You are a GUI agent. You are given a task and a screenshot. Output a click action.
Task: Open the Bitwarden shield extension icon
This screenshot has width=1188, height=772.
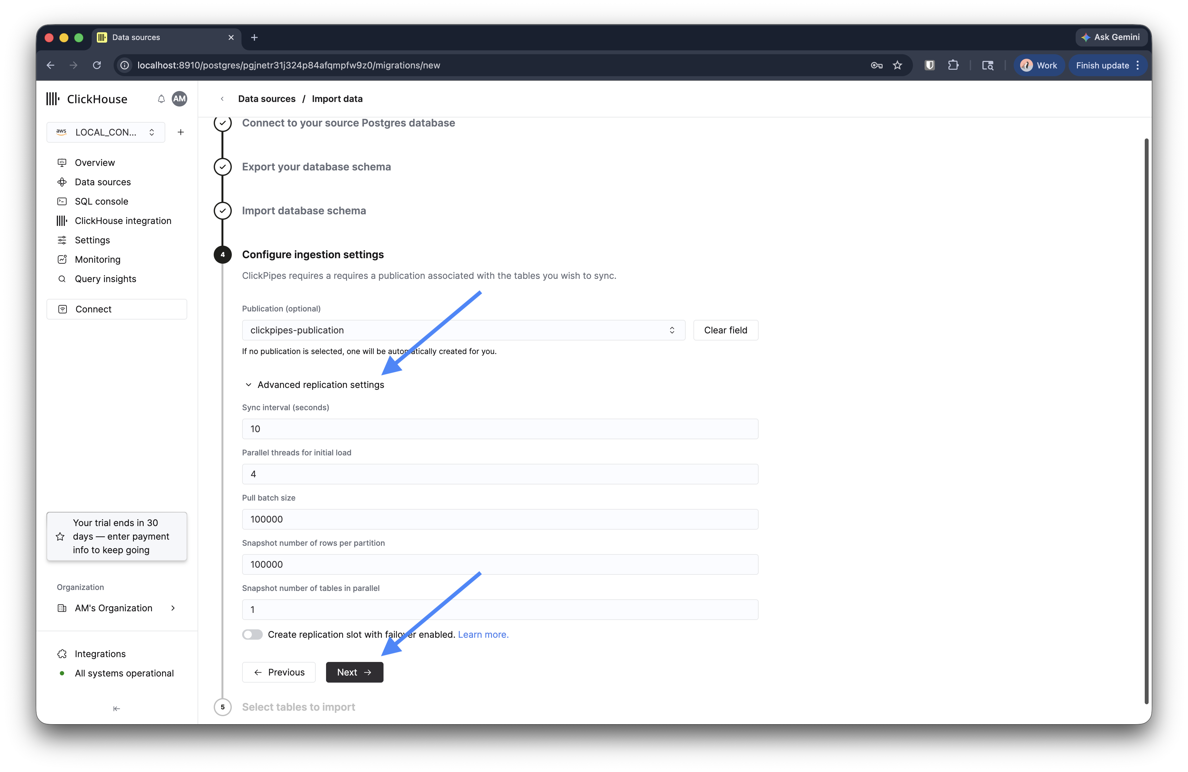click(x=929, y=66)
